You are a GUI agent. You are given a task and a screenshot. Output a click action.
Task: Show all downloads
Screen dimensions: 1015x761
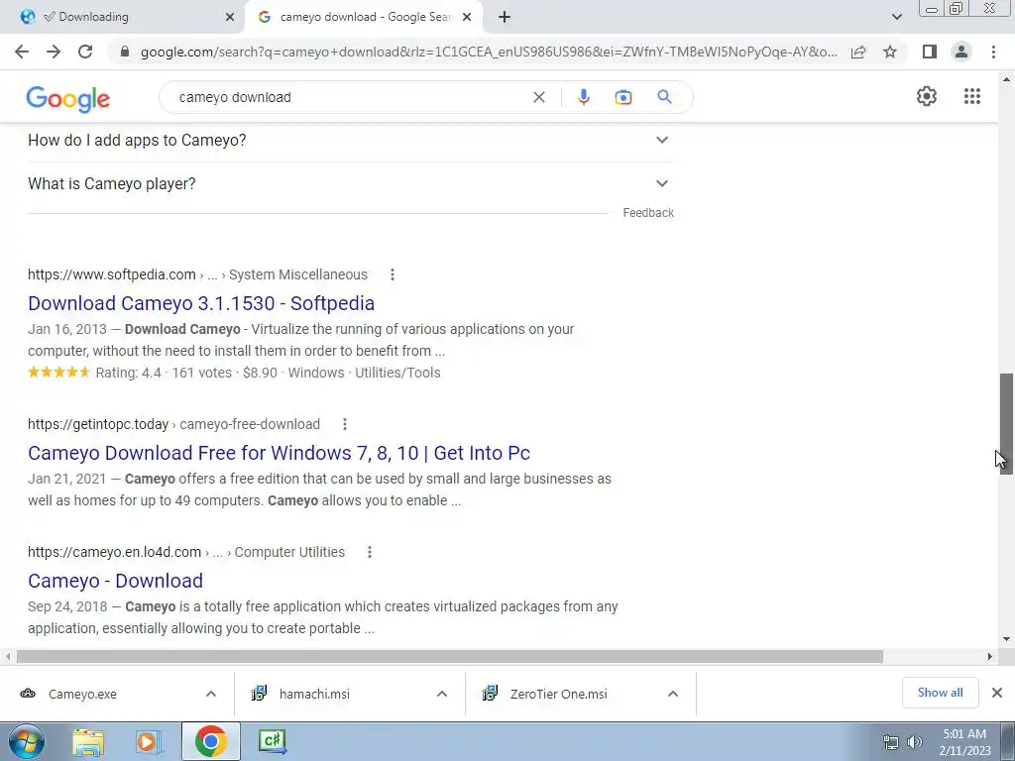[x=940, y=693]
